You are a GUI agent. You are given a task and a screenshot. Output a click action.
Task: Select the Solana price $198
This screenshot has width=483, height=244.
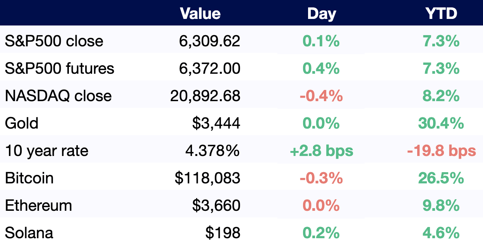click(223, 233)
